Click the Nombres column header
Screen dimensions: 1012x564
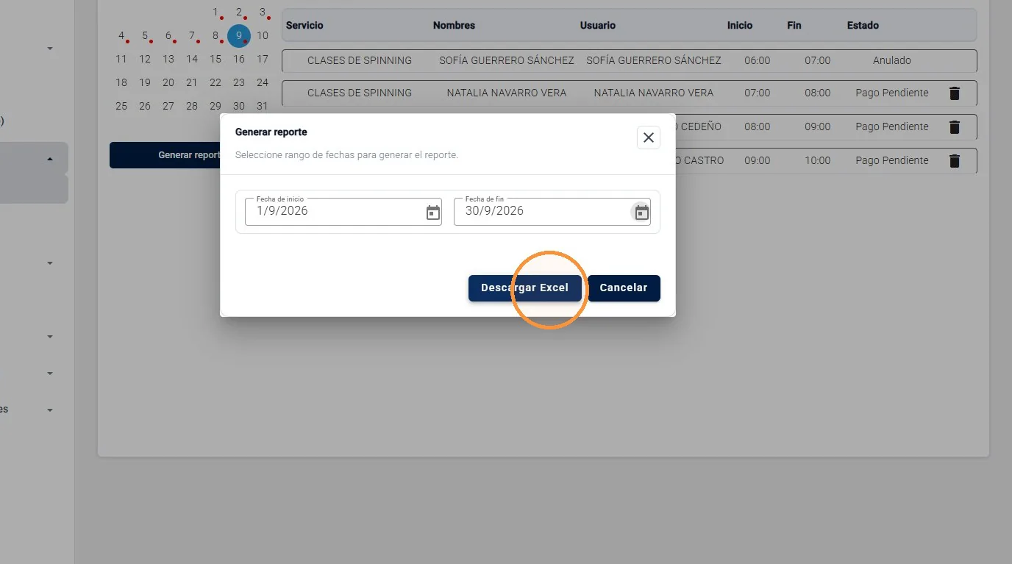(454, 25)
